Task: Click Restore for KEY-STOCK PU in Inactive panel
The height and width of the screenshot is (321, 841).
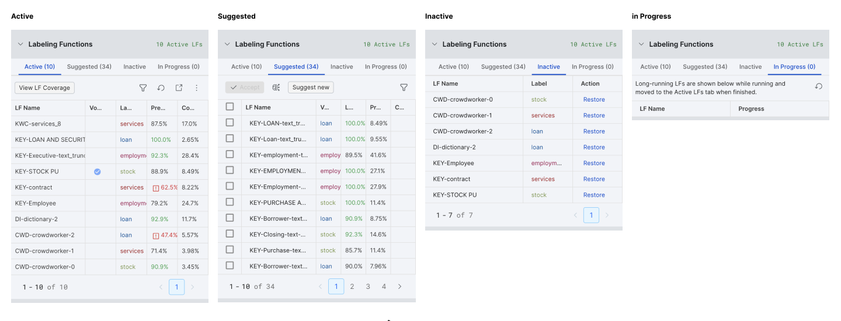Action: click(594, 195)
